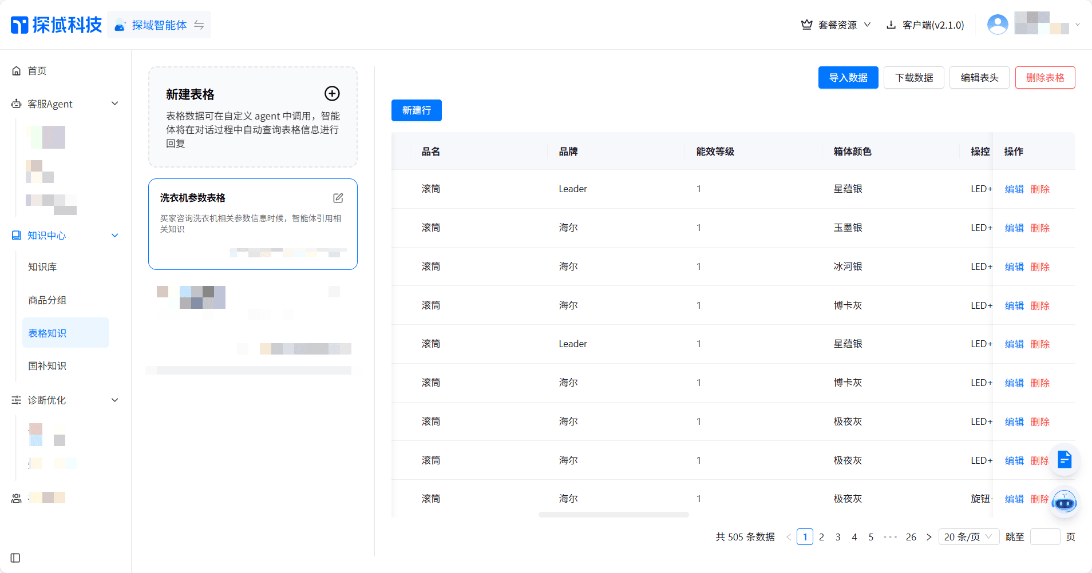Click the plus icon to create new table
This screenshot has height=573, width=1092.
point(332,93)
